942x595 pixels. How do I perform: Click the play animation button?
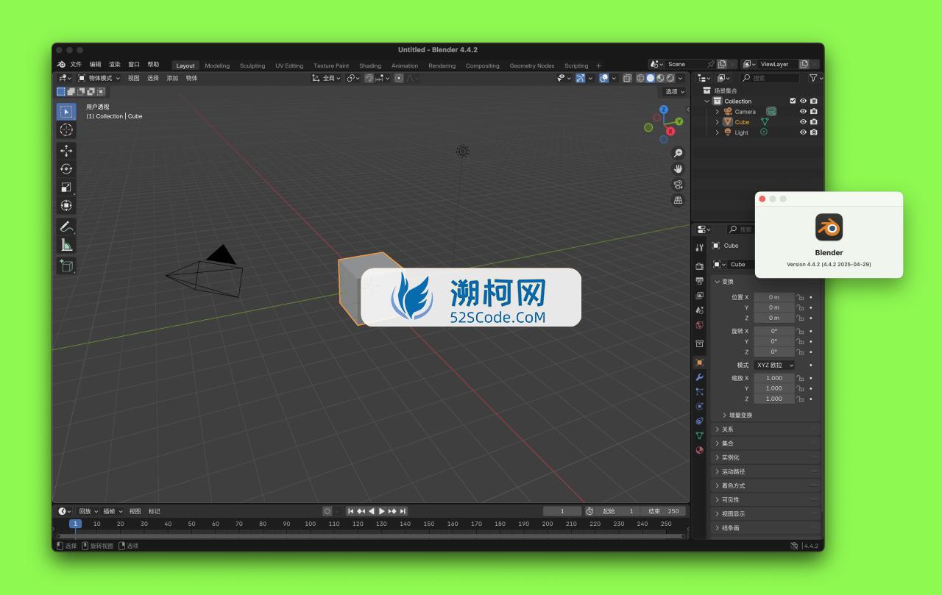pyautogui.click(x=381, y=511)
